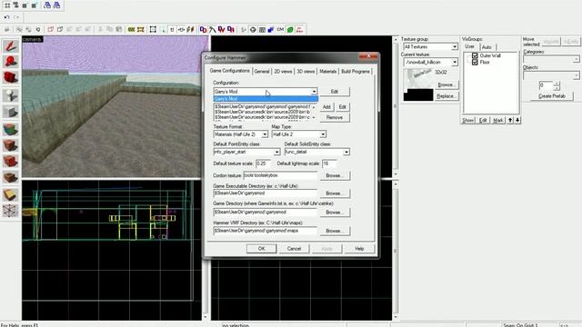Click the Help button in the dialog
The width and height of the screenshot is (582, 327).
point(359,249)
